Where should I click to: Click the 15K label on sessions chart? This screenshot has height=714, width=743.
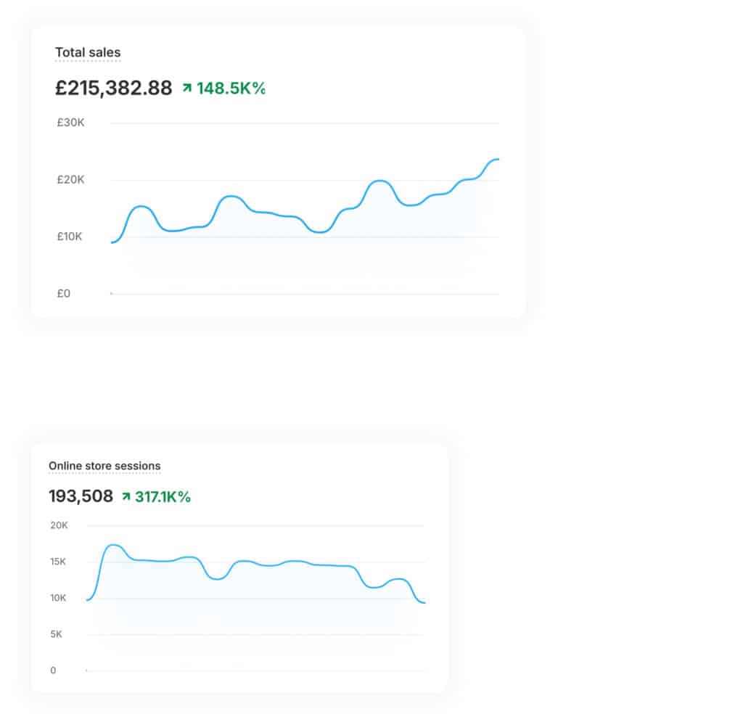[x=58, y=562]
